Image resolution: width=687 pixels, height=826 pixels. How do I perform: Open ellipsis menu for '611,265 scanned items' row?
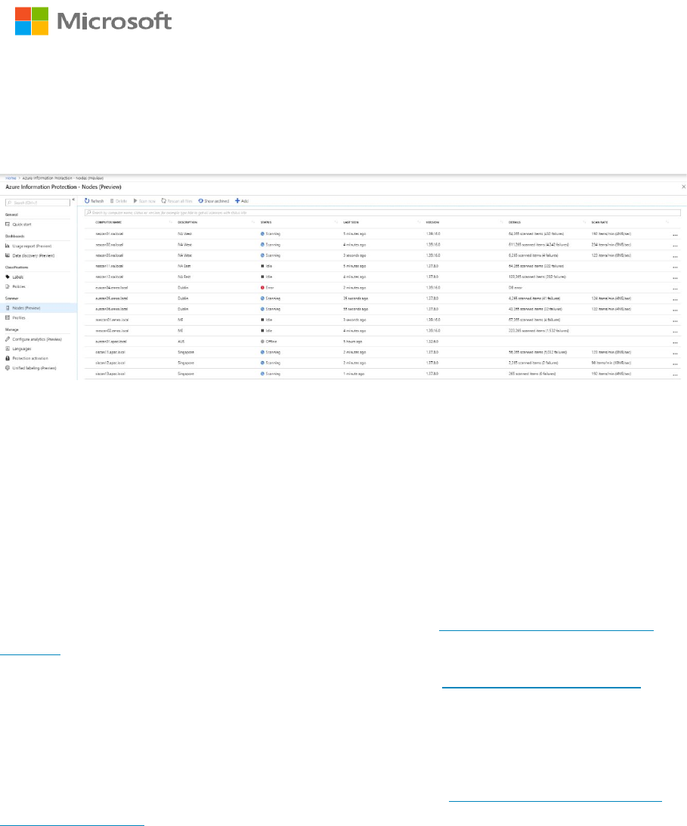pyautogui.click(x=675, y=246)
